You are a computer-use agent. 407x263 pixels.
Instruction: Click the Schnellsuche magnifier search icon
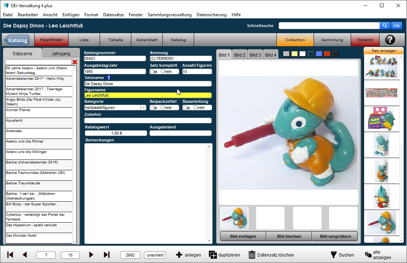coord(385,26)
